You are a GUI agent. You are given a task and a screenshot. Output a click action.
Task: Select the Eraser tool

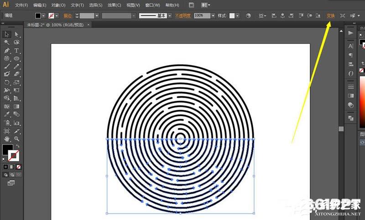(x=16, y=74)
